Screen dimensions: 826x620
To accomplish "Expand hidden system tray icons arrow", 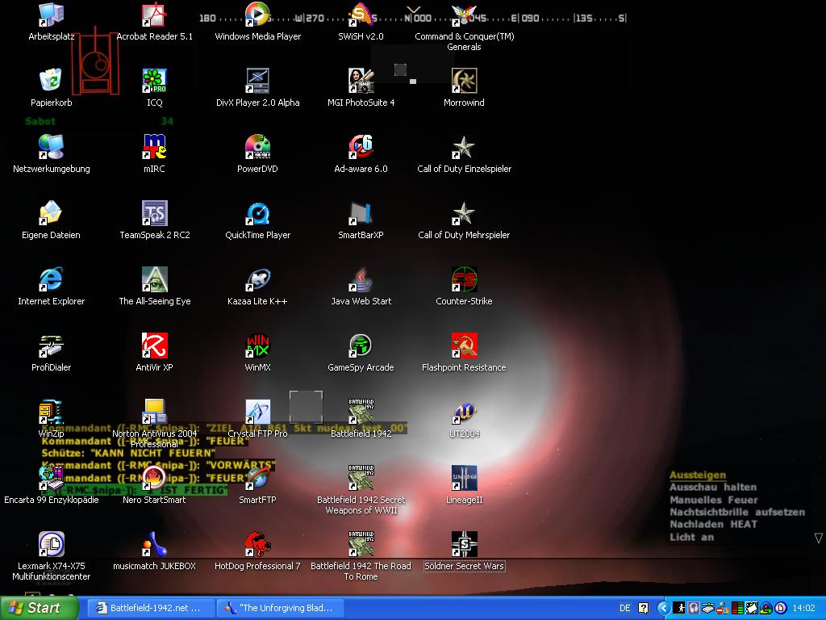I will [x=664, y=609].
